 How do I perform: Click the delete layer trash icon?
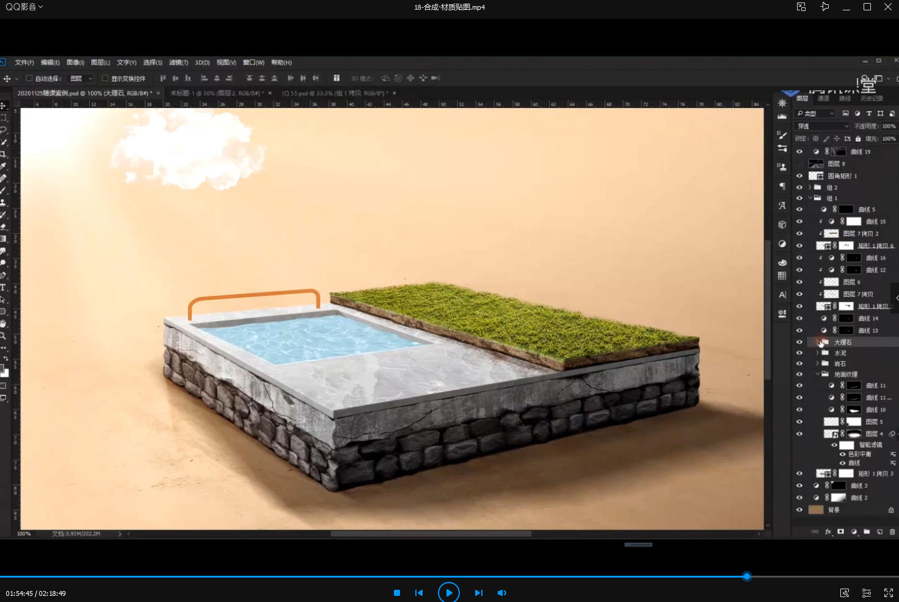point(892,532)
